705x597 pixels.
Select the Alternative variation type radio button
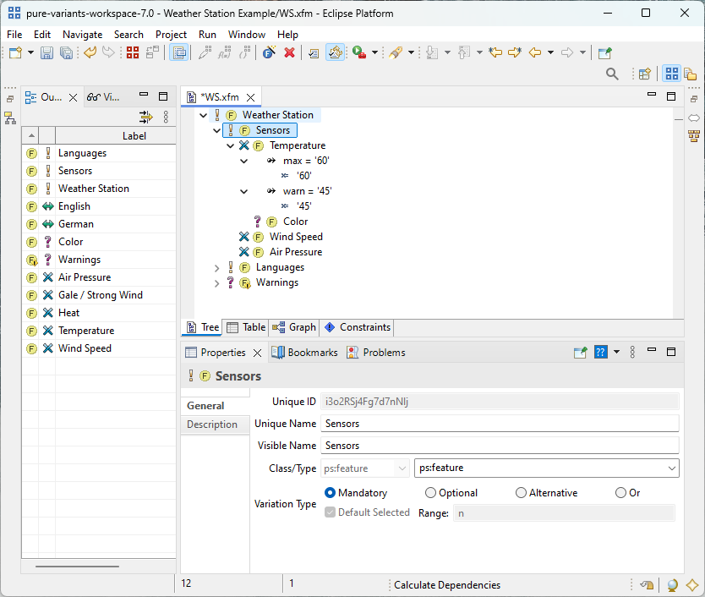[x=522, y=492]
